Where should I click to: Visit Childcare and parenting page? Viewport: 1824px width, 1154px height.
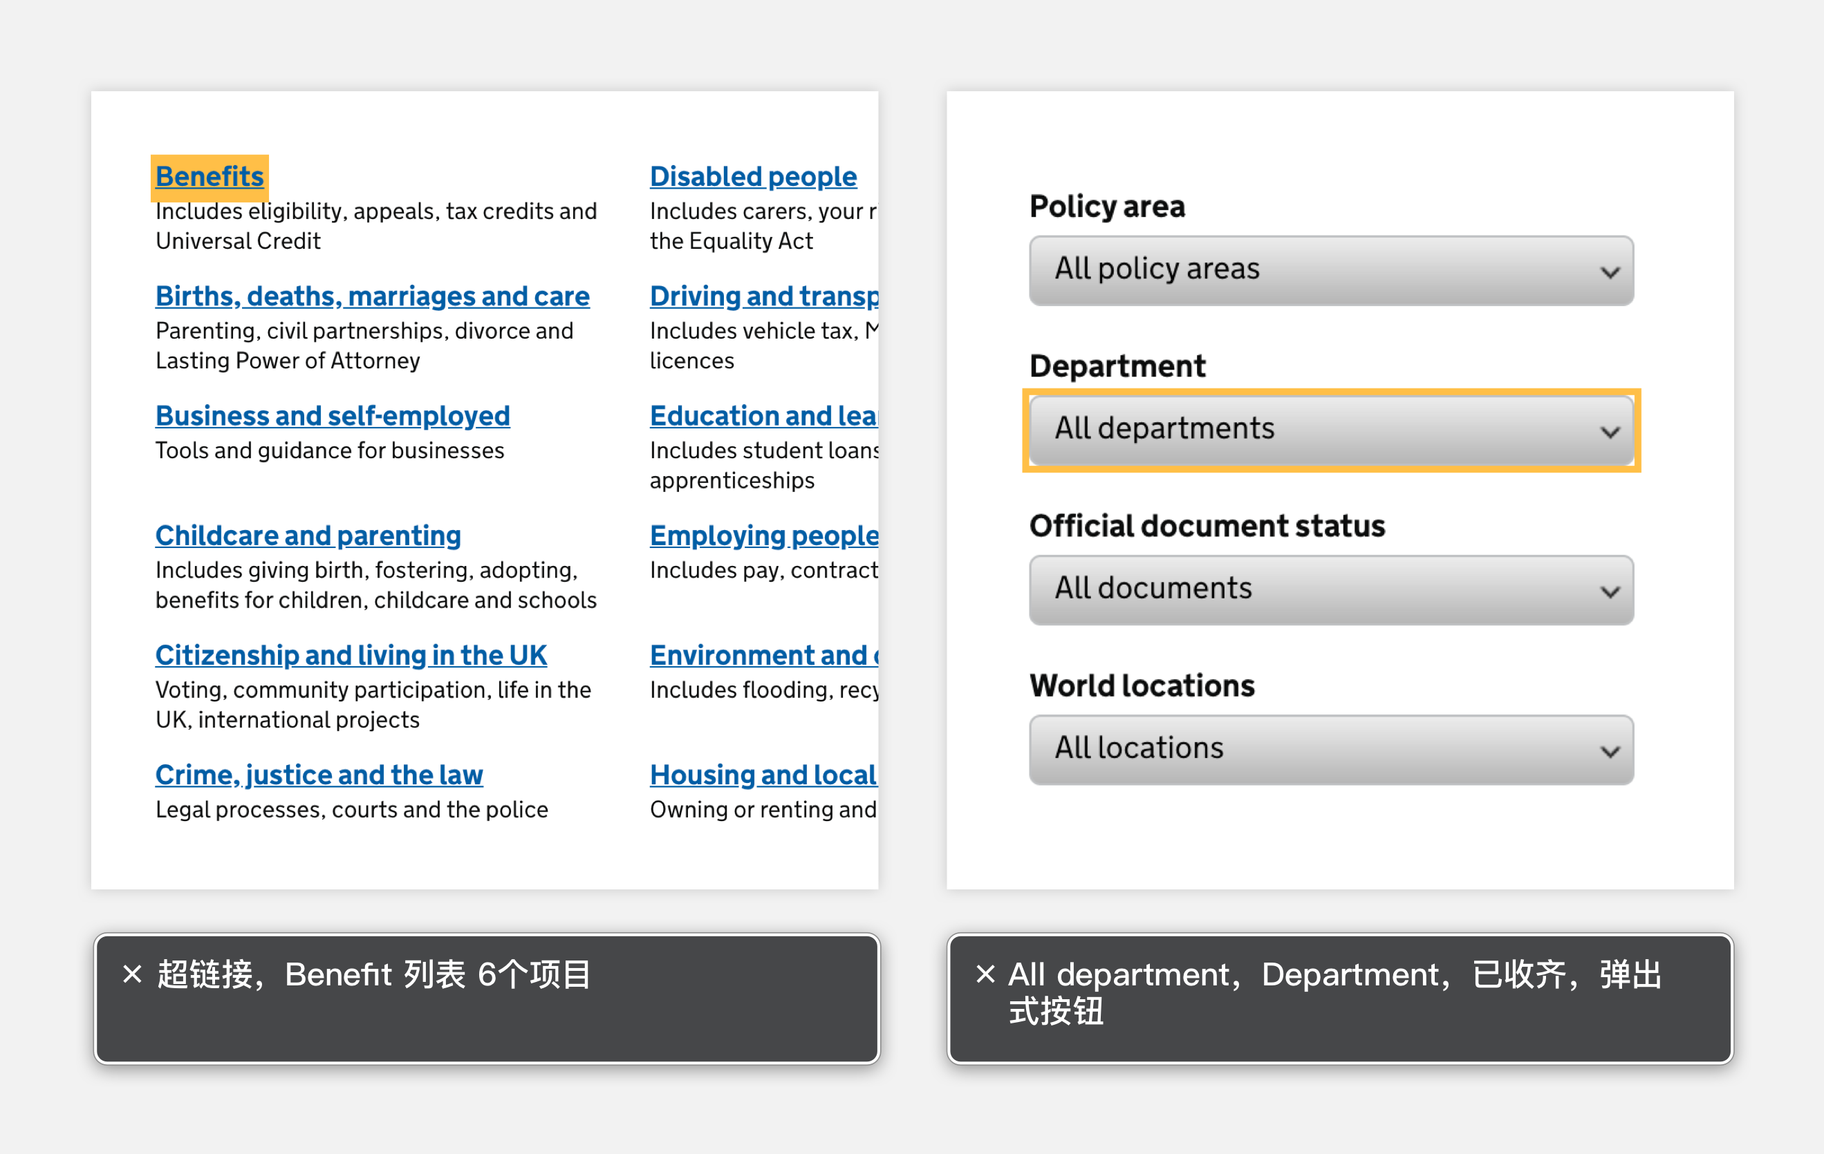click(x=308, y=536)
